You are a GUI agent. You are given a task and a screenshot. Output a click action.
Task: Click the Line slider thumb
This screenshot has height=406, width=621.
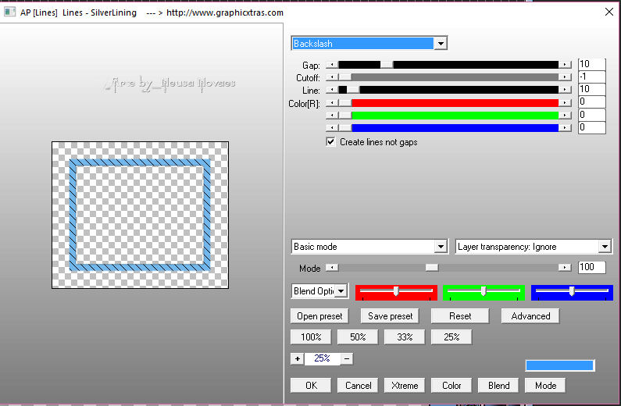tap(353, 90)
